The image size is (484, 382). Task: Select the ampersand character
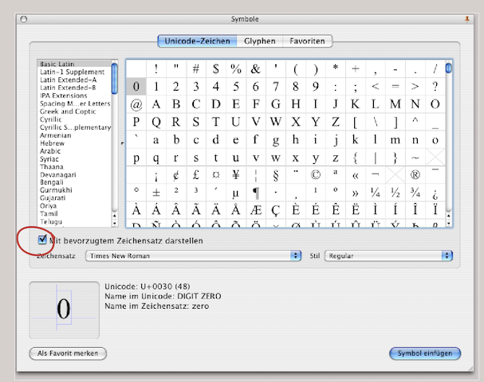click(x=256, y=68)
